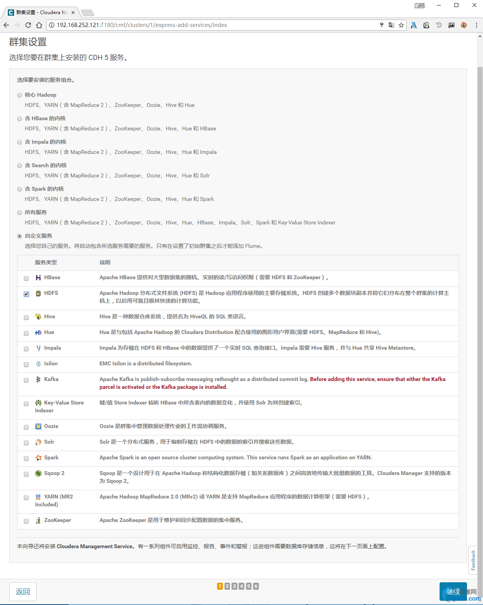Click the Spark service icon
Screen dimensions: 483x605
point(38,458)
